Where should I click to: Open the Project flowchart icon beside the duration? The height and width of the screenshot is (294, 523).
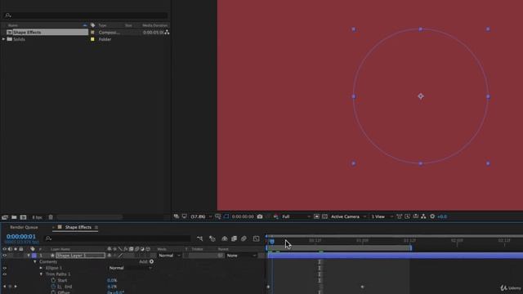tap(167, 33)
